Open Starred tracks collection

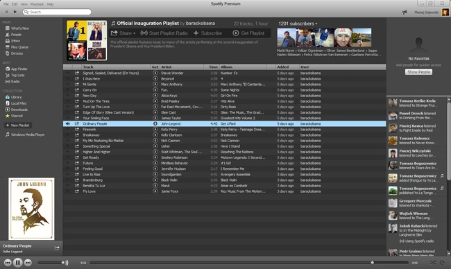tap(14, 116)
